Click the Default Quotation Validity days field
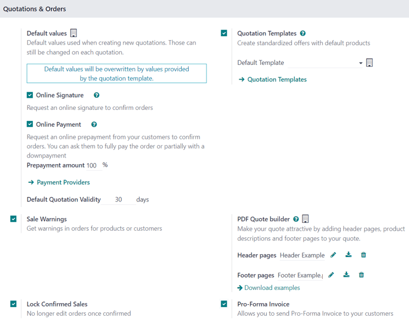The image size is (409, 324). tap(119, 200)
